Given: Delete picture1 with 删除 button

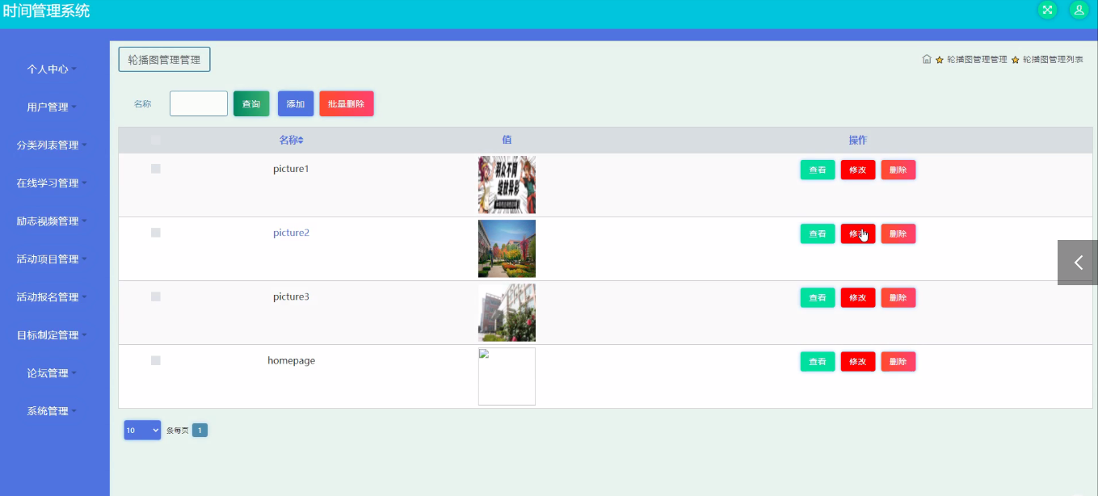Looking at the screenshot, I should 898,170.
